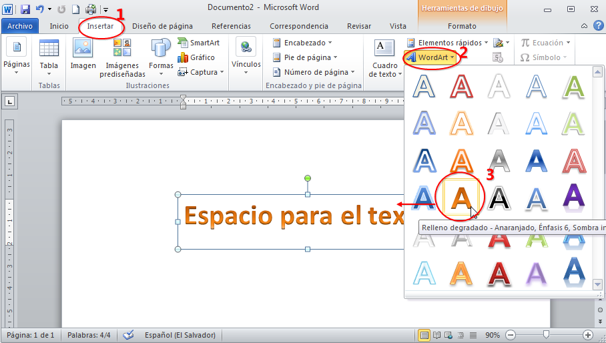Minimize the ribbon with the caret icon

click(584, 26)
